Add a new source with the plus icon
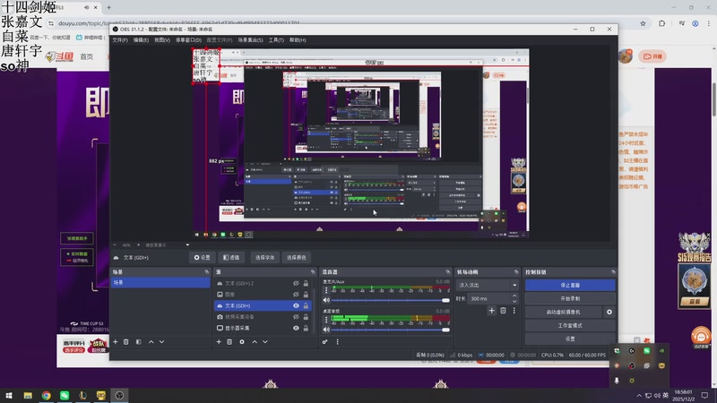The image size is (717, 403). pos(219,342)
